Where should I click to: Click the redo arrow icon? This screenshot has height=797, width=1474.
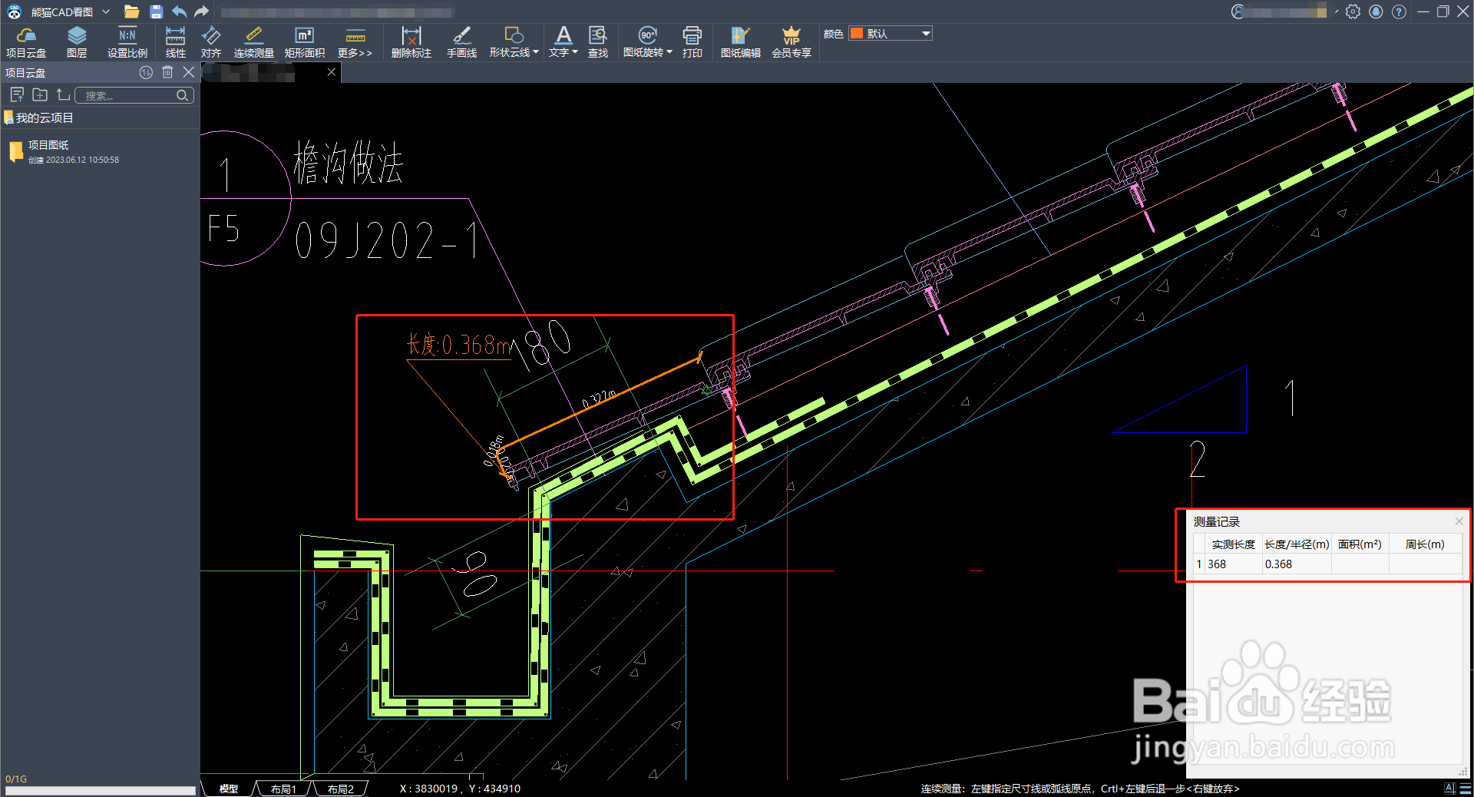[x=201, y=12]
